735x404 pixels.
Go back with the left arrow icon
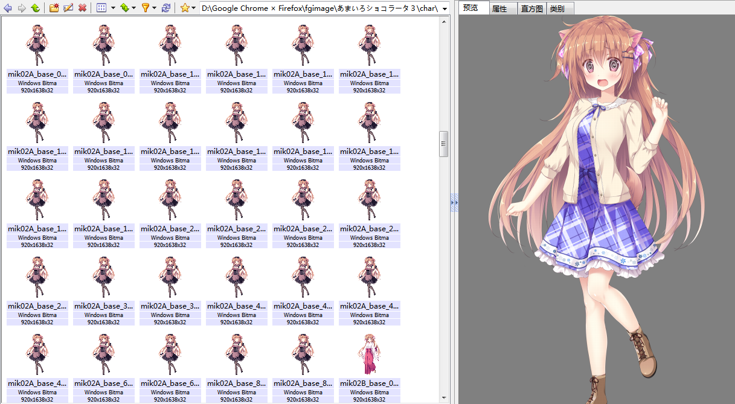[x=8, y=8]
